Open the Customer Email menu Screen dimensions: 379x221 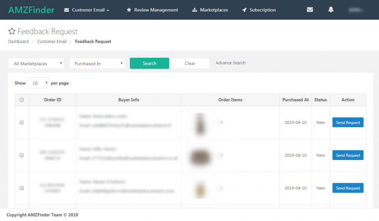87,10
